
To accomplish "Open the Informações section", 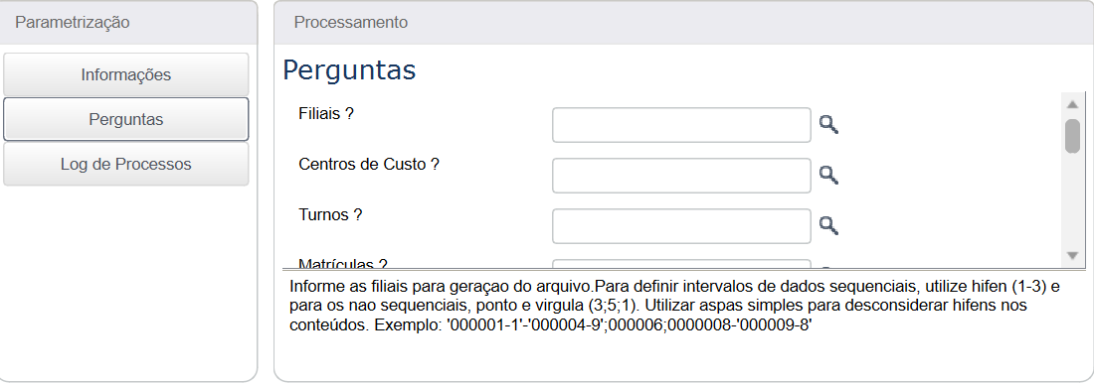I will point(125,74).
